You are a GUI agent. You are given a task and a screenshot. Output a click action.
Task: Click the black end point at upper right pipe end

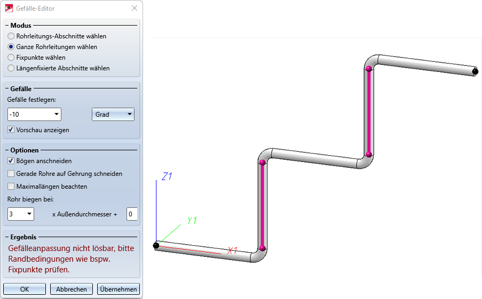click(x=475, y=71)
